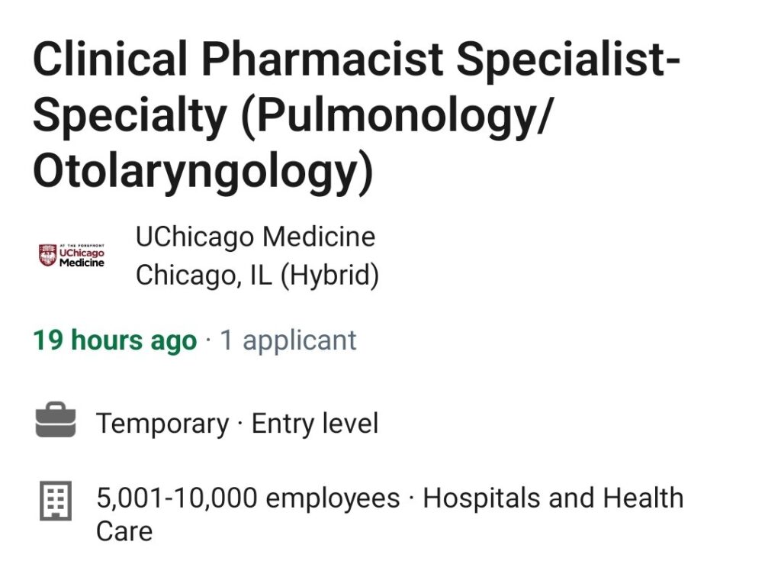Click the Medicine text inside the logo
Image resolution: width=781 pixels, height=561 pixels.
click(82, 263)
